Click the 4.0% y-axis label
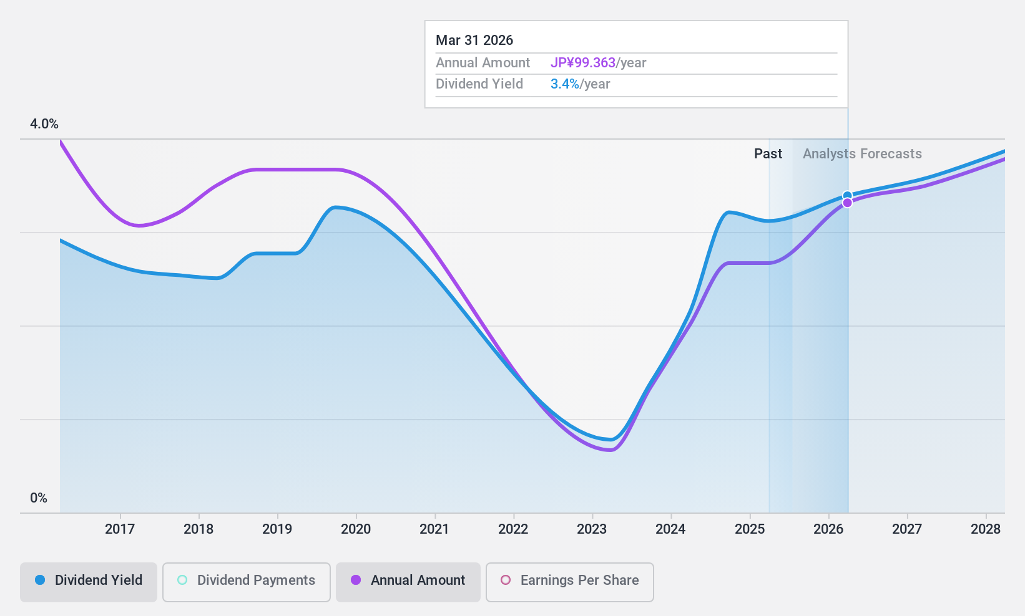This screenshot has width=1025, height=616. tap(44, 124)
